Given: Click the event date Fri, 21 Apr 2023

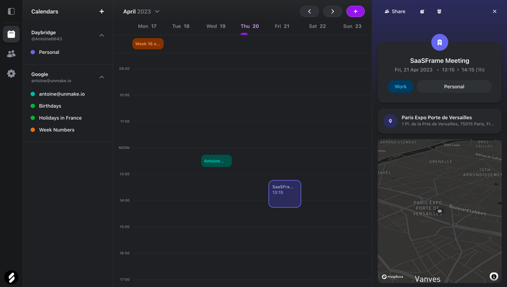Looking at the screenshot, I should click(413, 70).
